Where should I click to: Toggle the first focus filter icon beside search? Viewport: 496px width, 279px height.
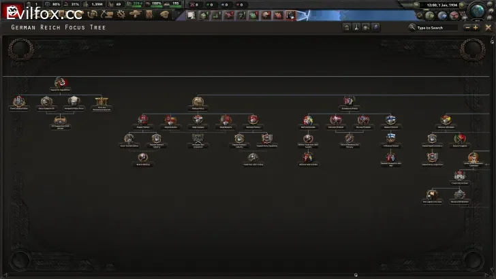tap(346, 27)
